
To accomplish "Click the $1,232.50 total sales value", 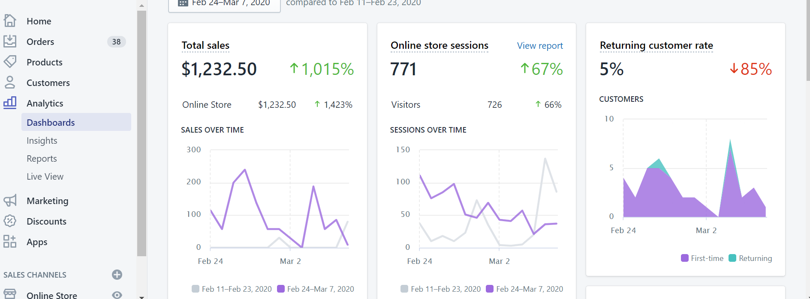I will point(219,69).
